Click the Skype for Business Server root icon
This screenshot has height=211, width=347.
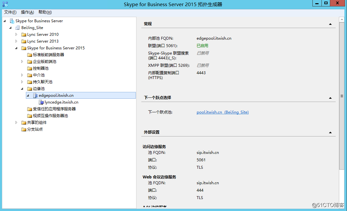coord(12,21)
